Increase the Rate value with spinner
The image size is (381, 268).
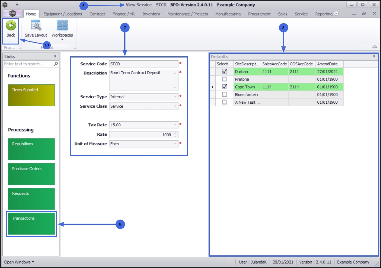point(175,133)
